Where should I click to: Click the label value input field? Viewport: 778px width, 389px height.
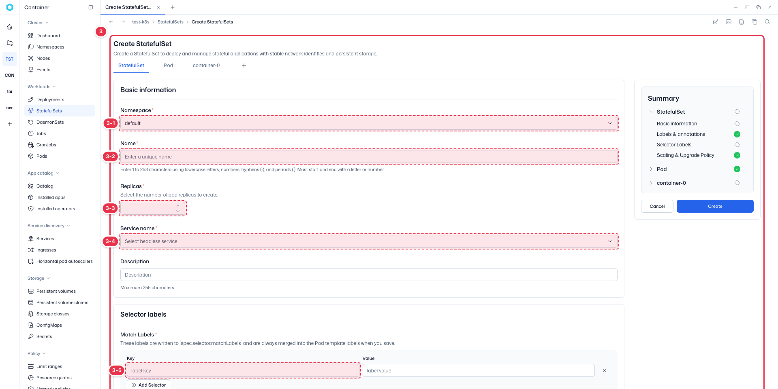(x=479, y=370)
